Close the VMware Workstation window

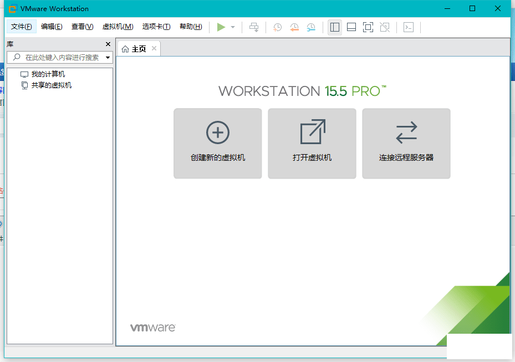point(498,8)
